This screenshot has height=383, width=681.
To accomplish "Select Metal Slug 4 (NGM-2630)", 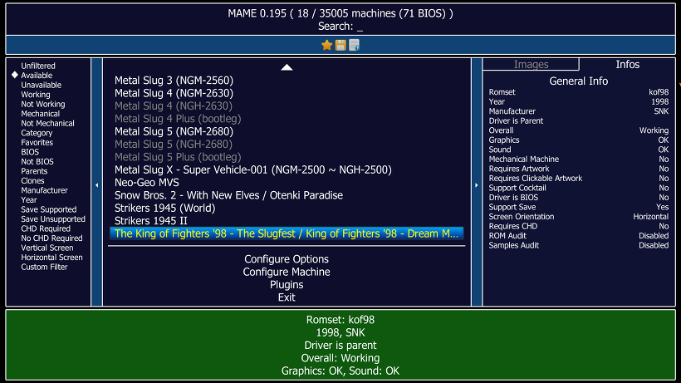I will click(x=174, y=93).
